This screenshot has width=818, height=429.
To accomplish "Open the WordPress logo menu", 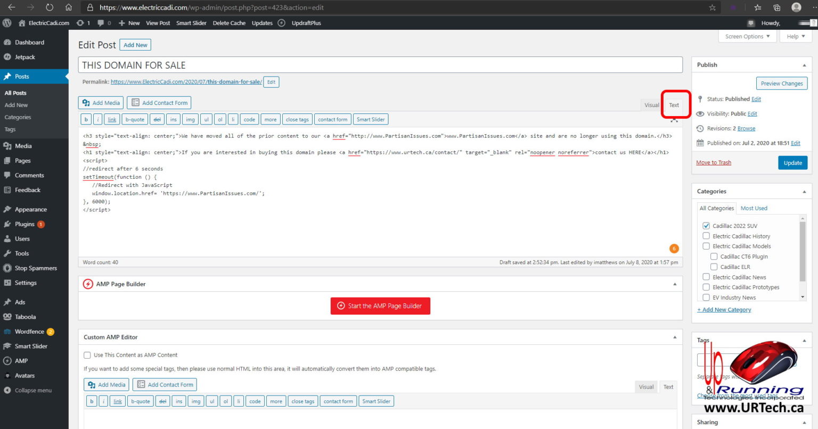I will (x=6, y=23).
